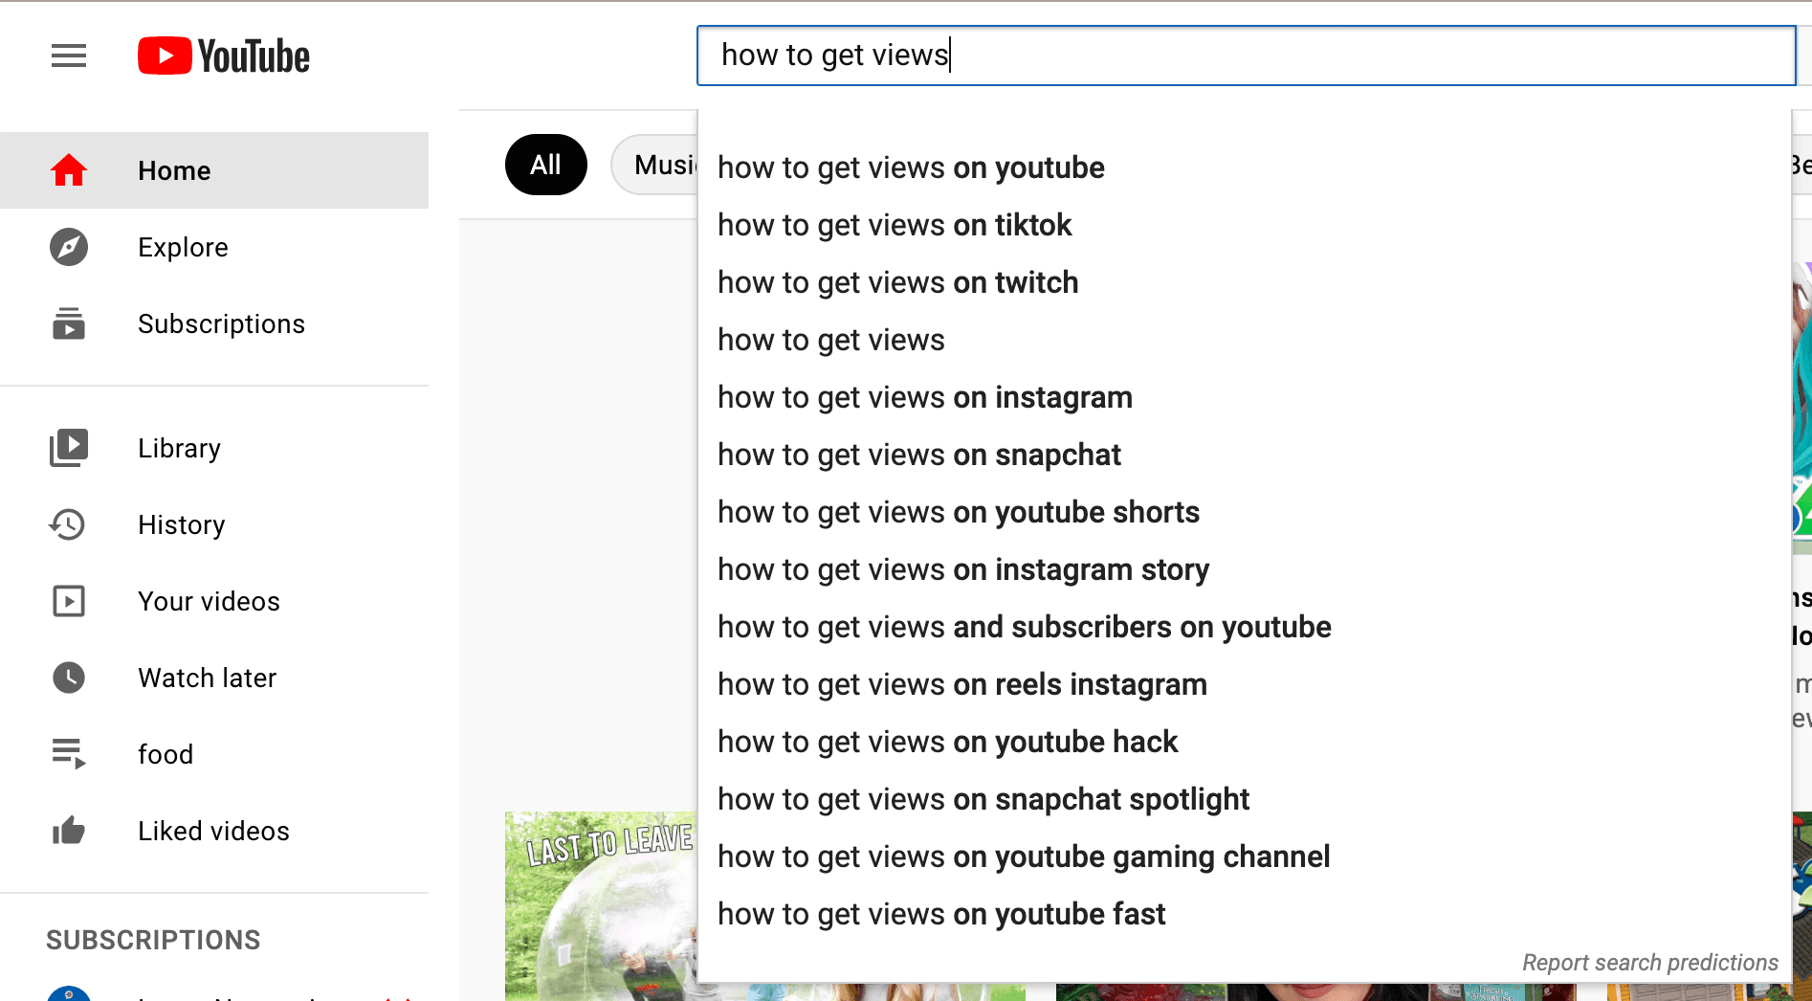Switch to the Music filter chip
The image size is (1812, 1001).
click(x=665, y=164)
